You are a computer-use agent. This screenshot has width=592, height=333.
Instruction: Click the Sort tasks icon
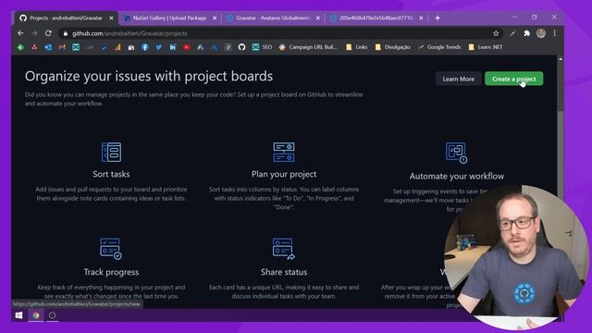(111, 152)
